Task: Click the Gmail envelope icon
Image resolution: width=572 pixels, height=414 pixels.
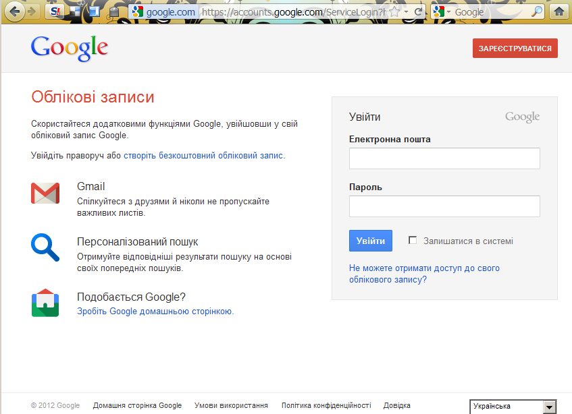Action: point(45,193)
